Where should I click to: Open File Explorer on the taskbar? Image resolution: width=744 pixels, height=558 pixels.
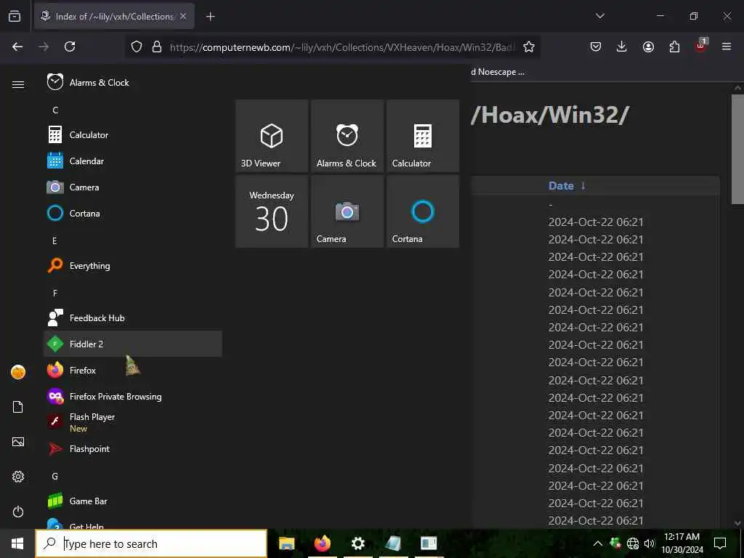tap(286, 543)
